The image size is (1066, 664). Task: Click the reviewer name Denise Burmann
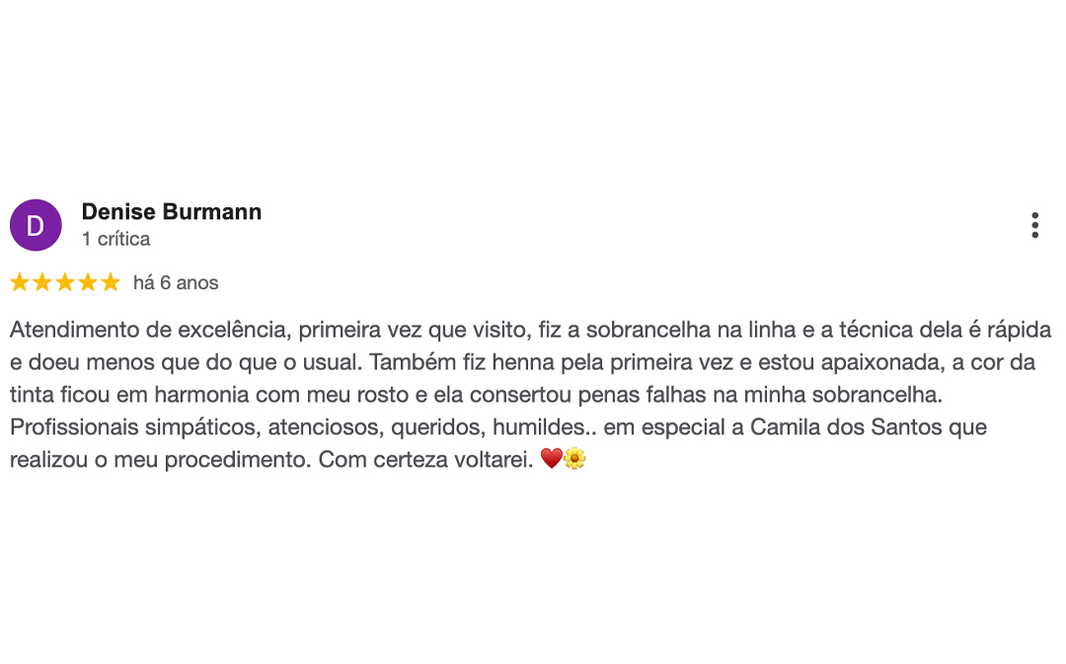pyautogui.click(x=172, y=211)
